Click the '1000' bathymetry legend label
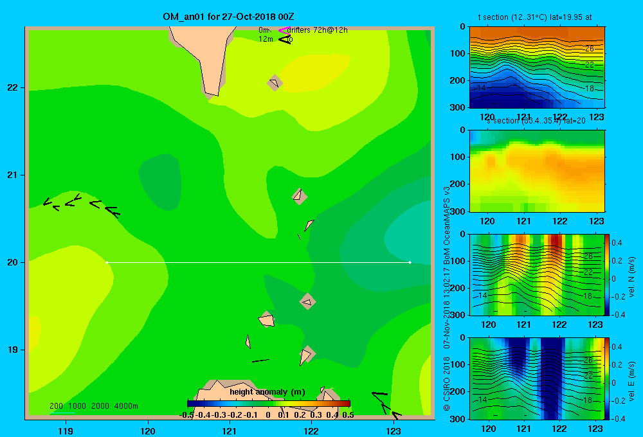The height and width of the screenshot is (437, 643). (77, 406)
